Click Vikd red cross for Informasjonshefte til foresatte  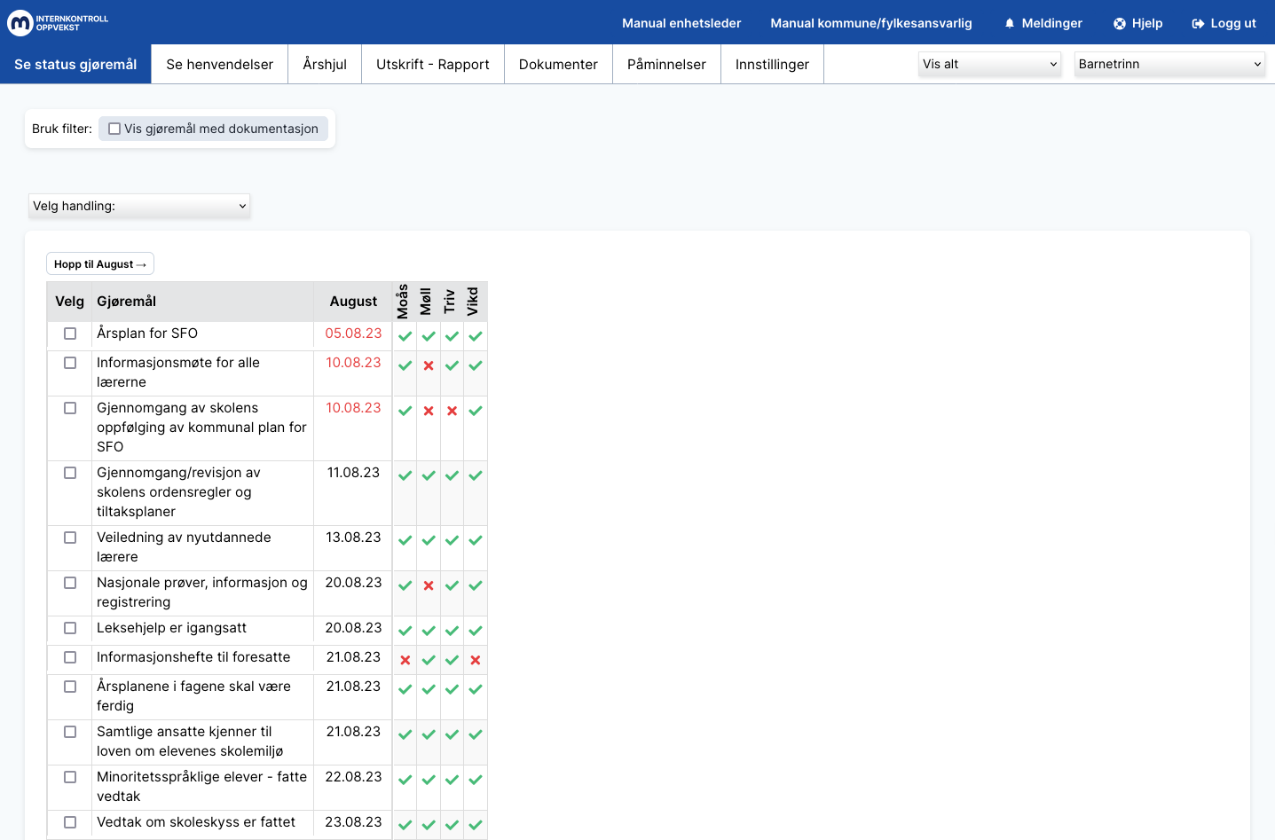coord(476,660)
